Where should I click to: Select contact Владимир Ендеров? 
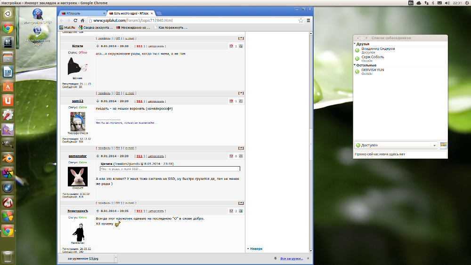point(400,50)
